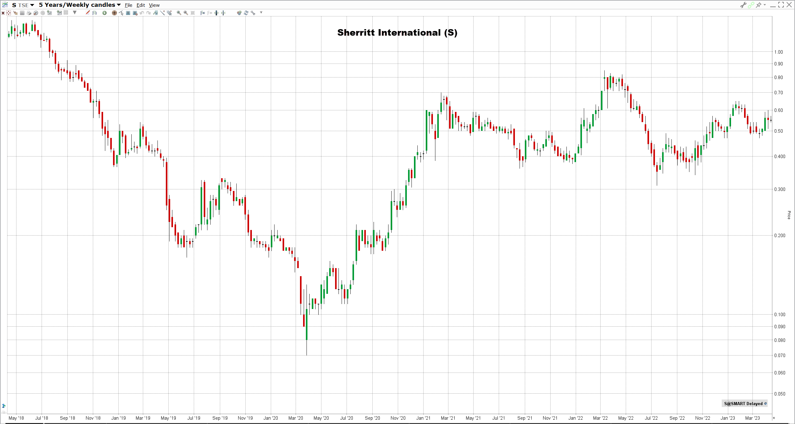The height and width of the screenshot is (424, 795).
Task: Select the pointer selection tool
Action: coord(121,13)
